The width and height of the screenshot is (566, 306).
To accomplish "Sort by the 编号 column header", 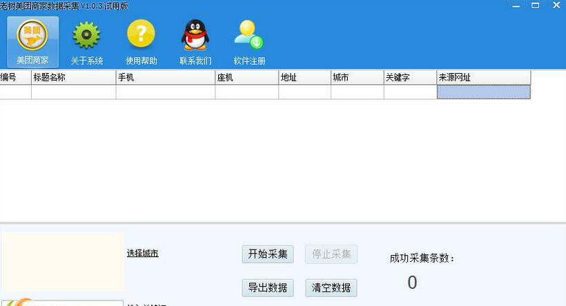I will click(15, 77).
